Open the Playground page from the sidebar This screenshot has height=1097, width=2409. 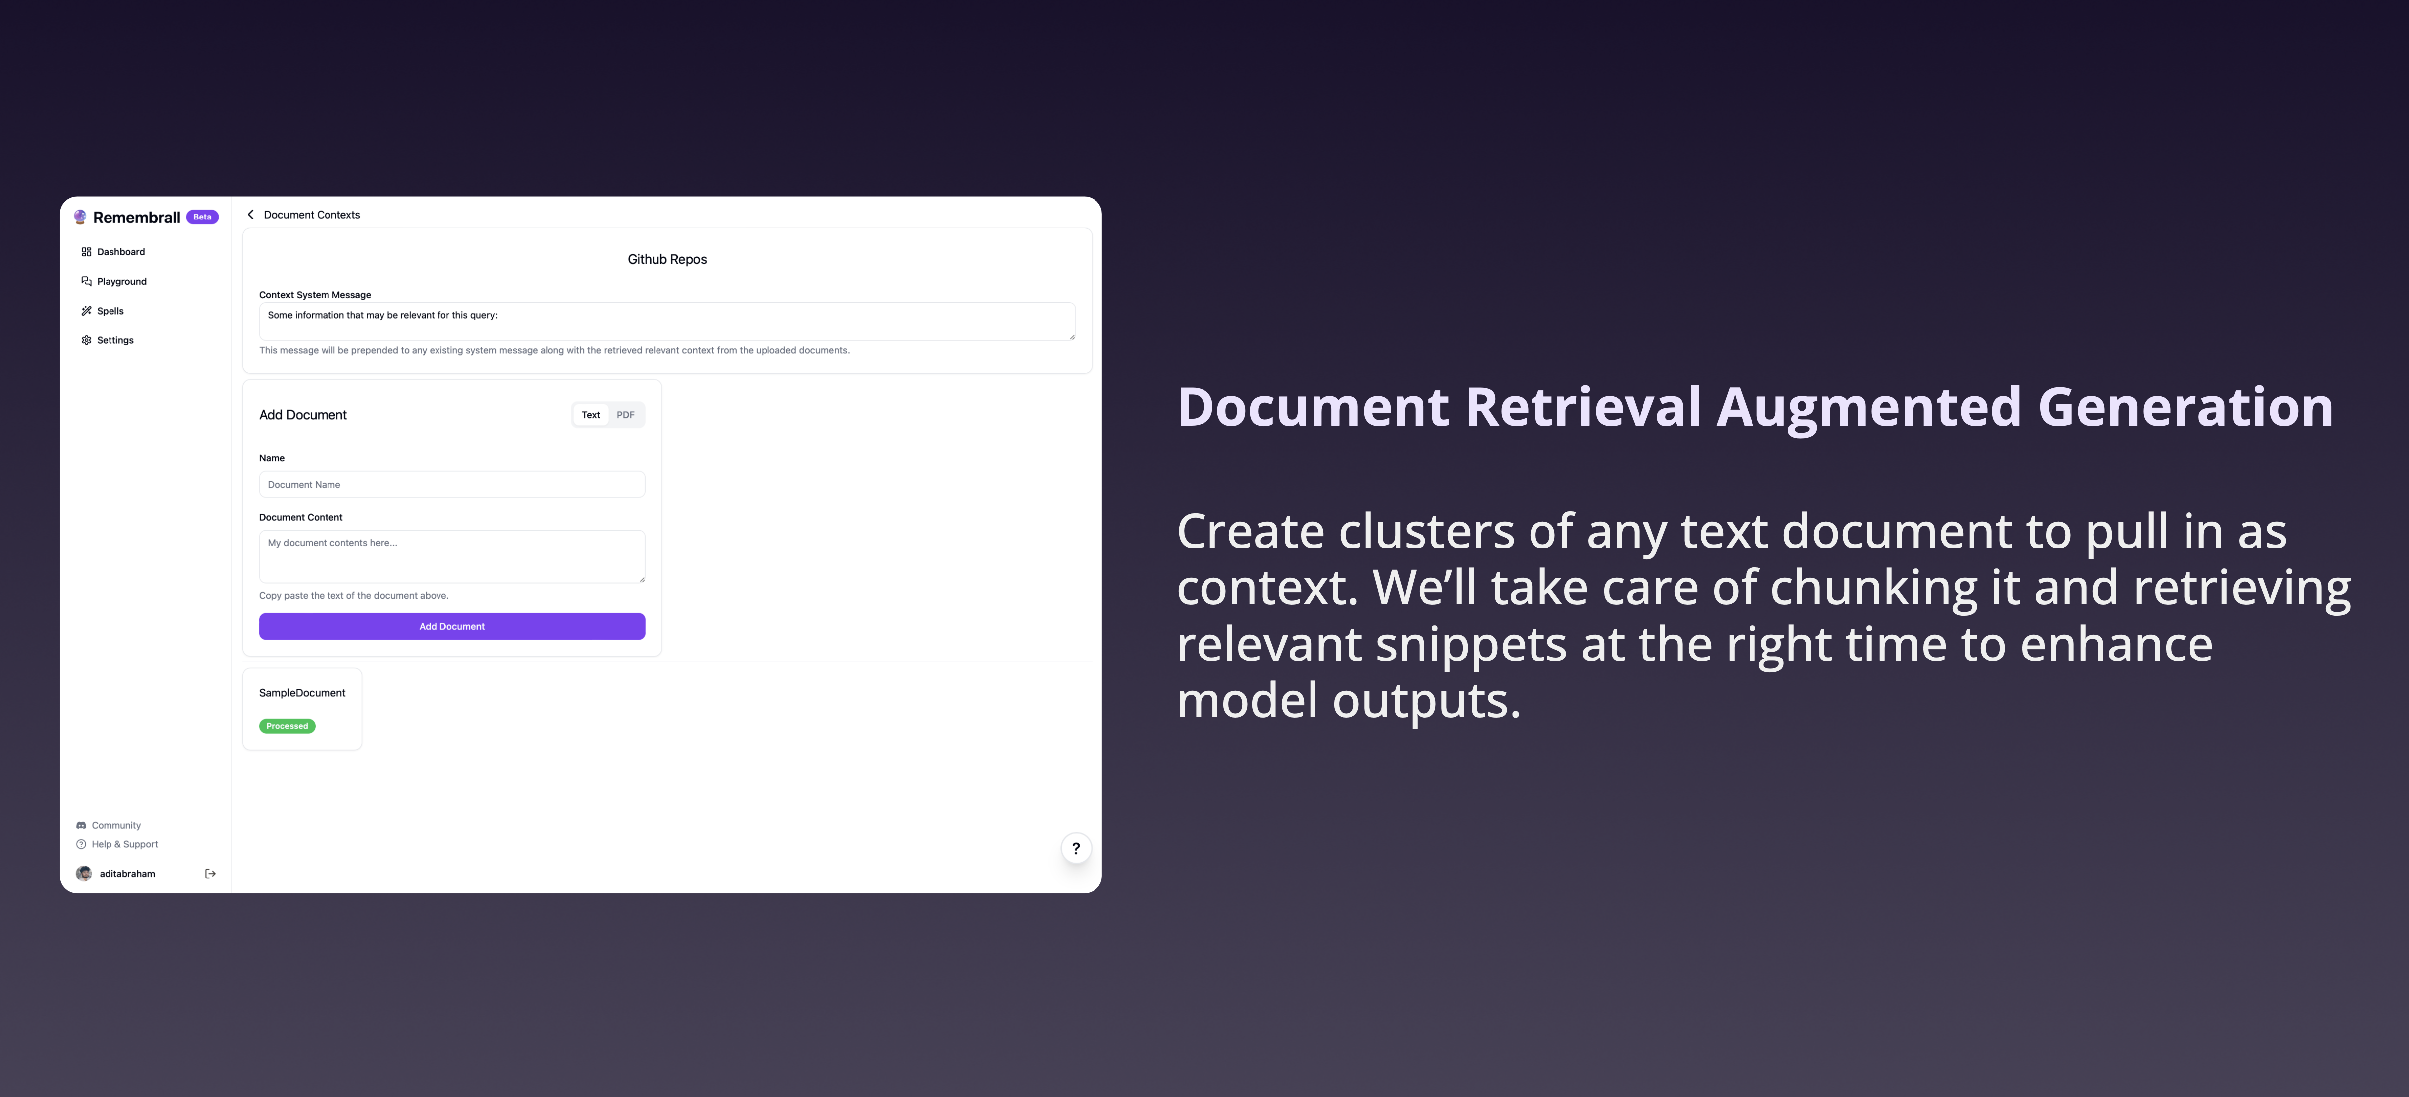121,282
